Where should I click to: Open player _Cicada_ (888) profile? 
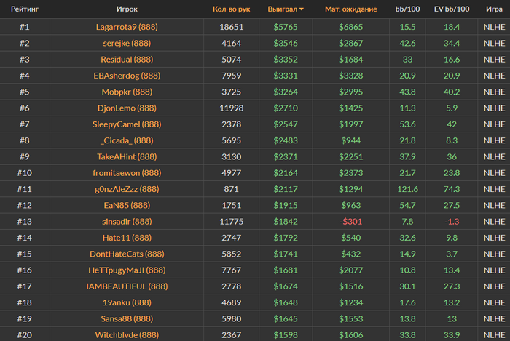coord(127,140)
